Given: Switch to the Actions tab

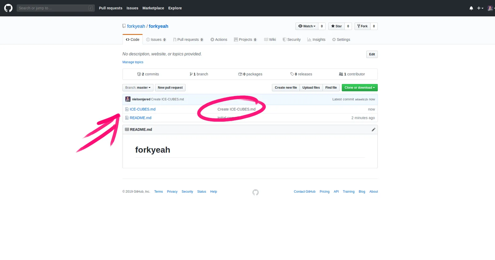Looking at the screenshot, I should pos(219,40).
